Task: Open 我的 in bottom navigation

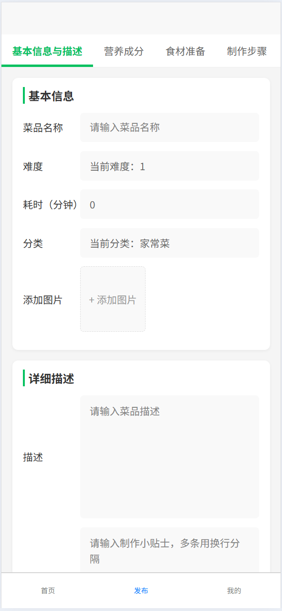Action: [234, 590]
